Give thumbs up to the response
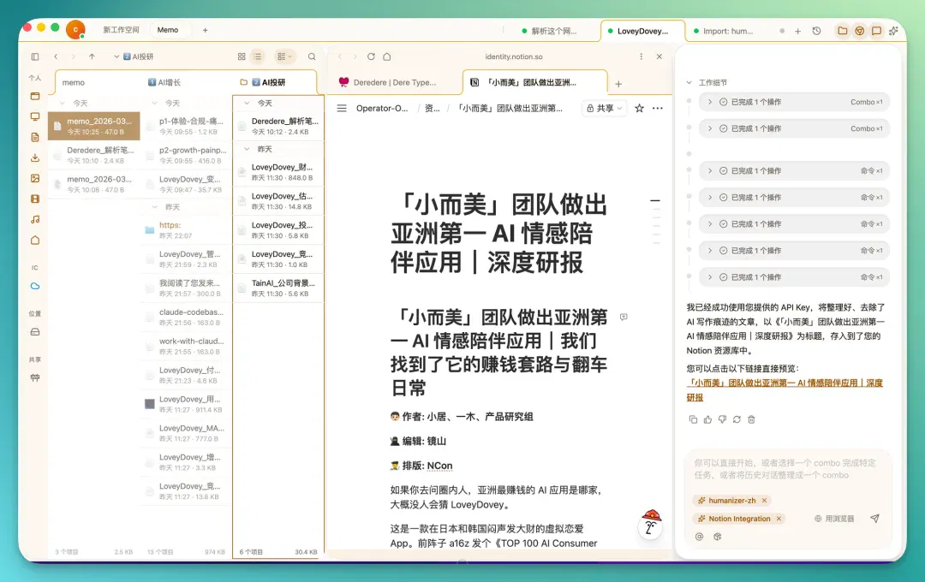This screenshot has height=582, width=925. pyautogui.click(x=708, y=420)
